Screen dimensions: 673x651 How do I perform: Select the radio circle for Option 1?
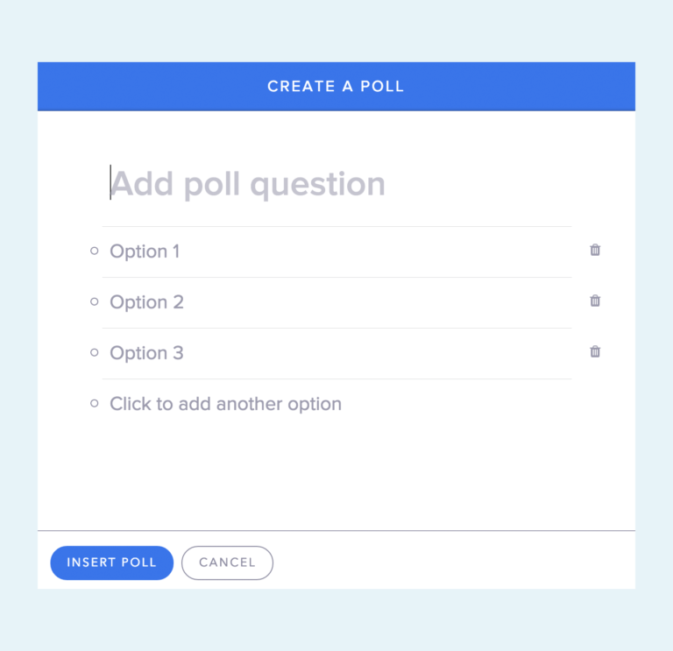point(95,251)
